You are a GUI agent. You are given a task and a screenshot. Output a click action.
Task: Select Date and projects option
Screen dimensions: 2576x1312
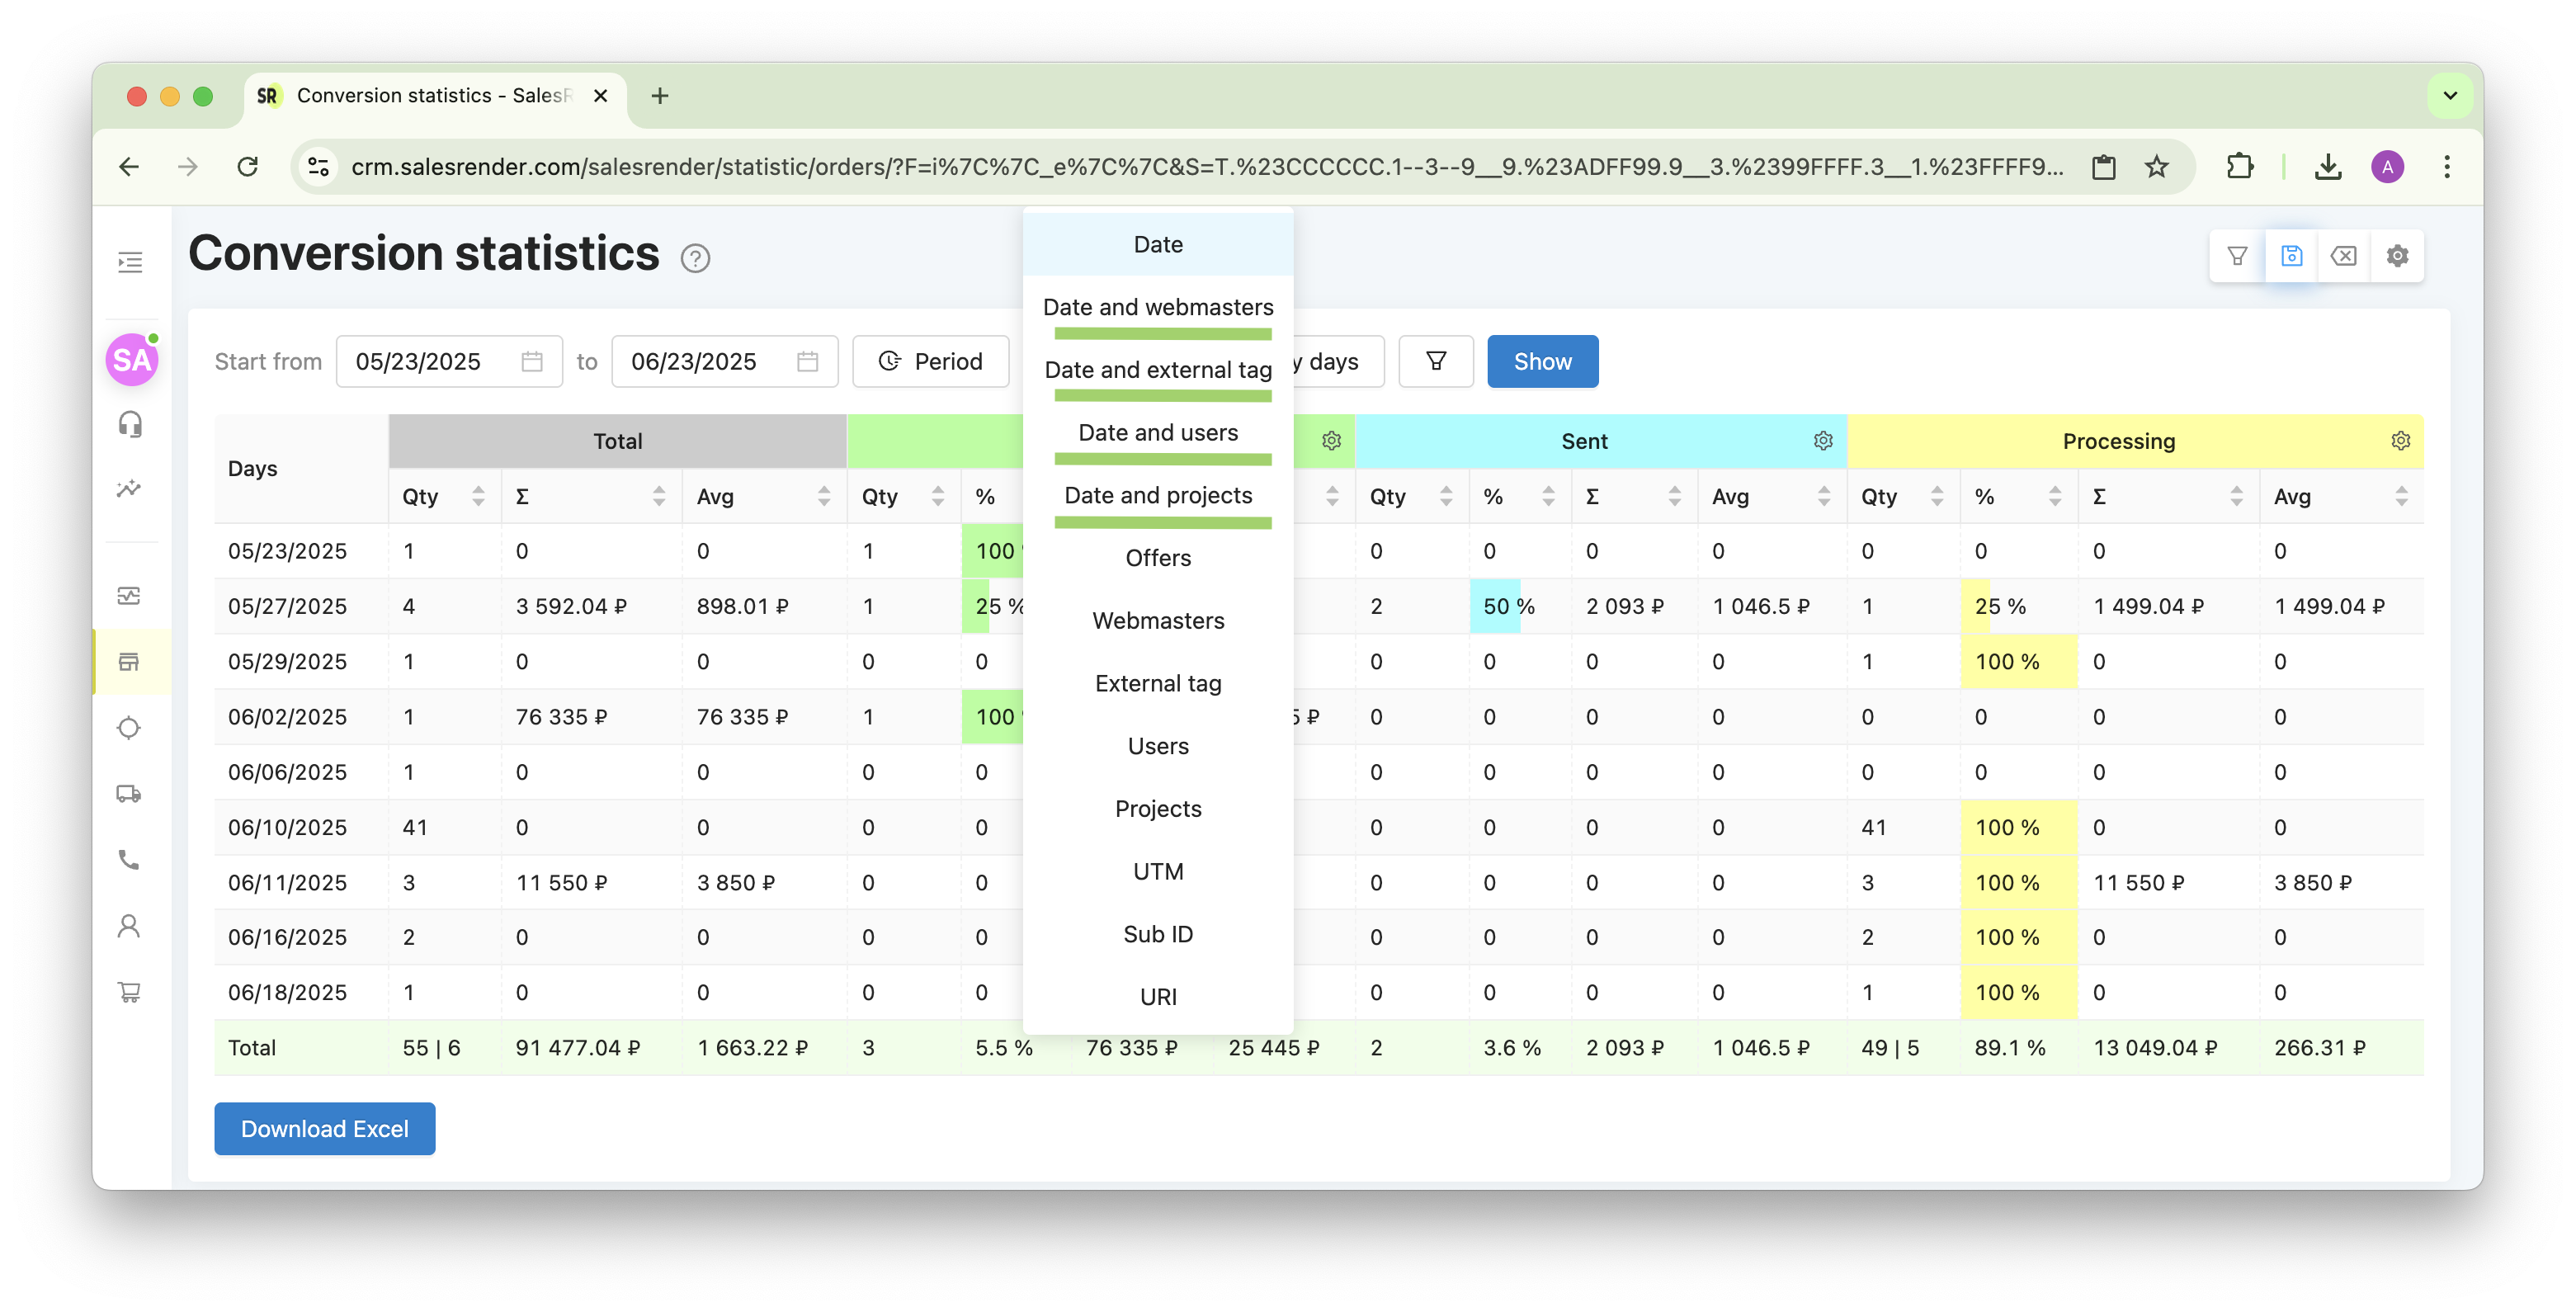tap(1158, 495)
